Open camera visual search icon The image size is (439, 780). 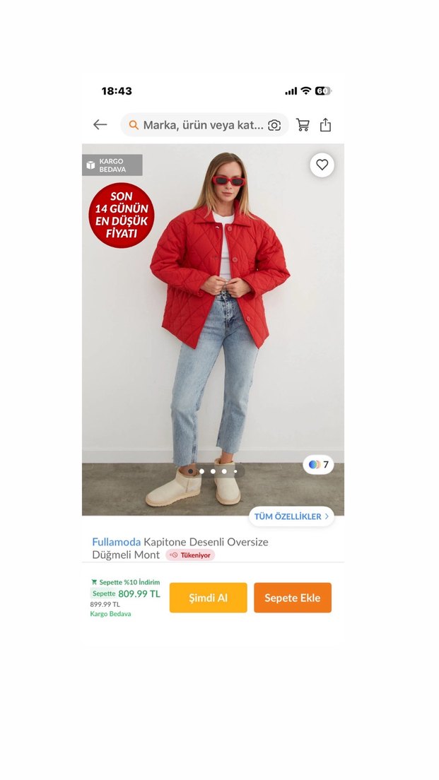274,125
